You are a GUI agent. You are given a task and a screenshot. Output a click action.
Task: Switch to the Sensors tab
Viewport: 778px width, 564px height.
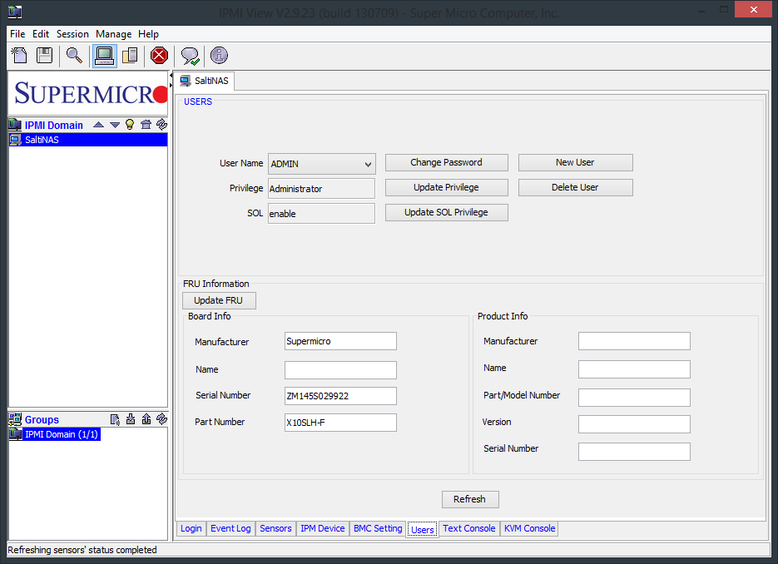tap(276, 528)
